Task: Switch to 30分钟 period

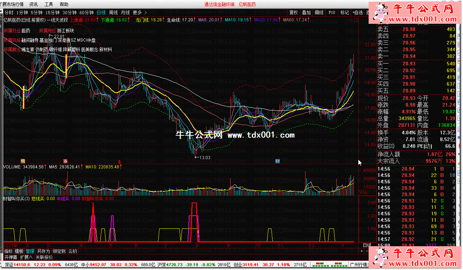Action: (70, 12)
